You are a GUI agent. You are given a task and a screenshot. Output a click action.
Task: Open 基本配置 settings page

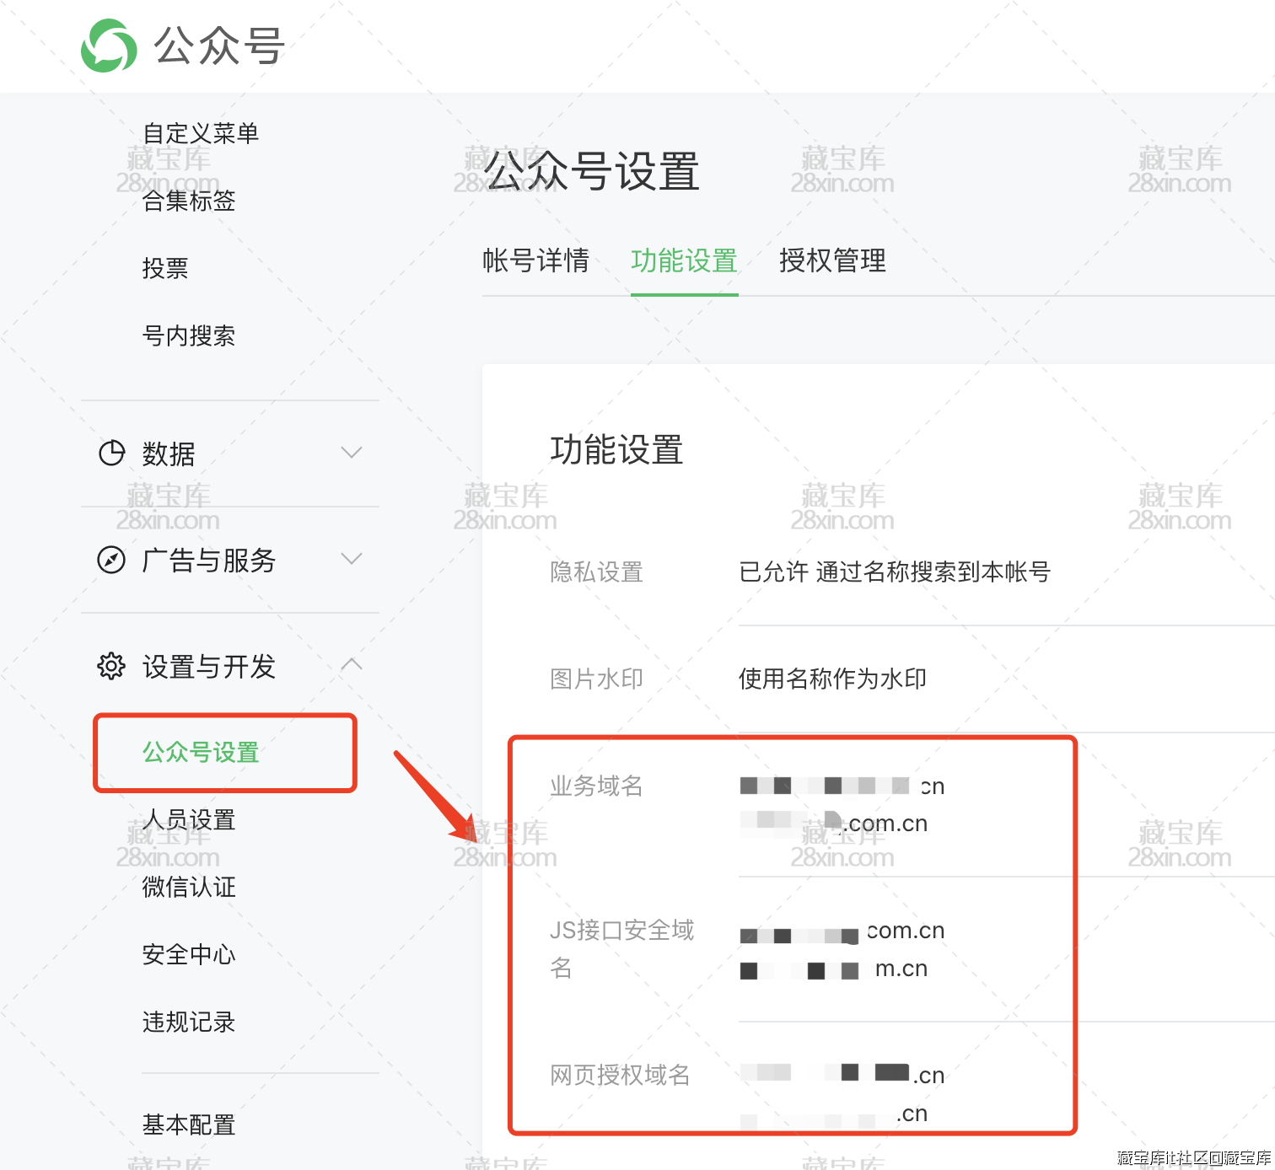[x=189, y=1124]
